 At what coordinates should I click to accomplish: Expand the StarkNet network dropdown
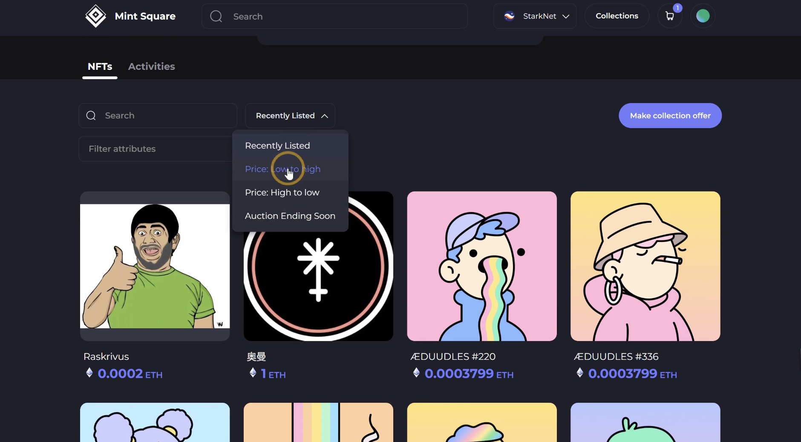click(535, 16)
